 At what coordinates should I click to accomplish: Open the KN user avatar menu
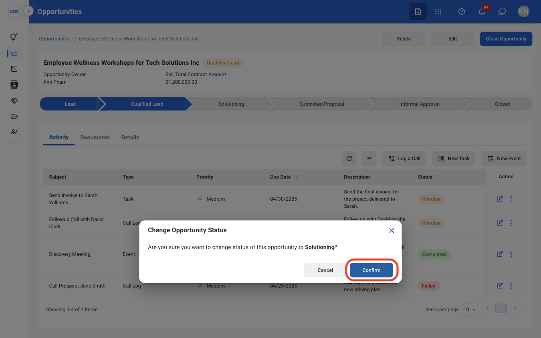pos(523,12)
